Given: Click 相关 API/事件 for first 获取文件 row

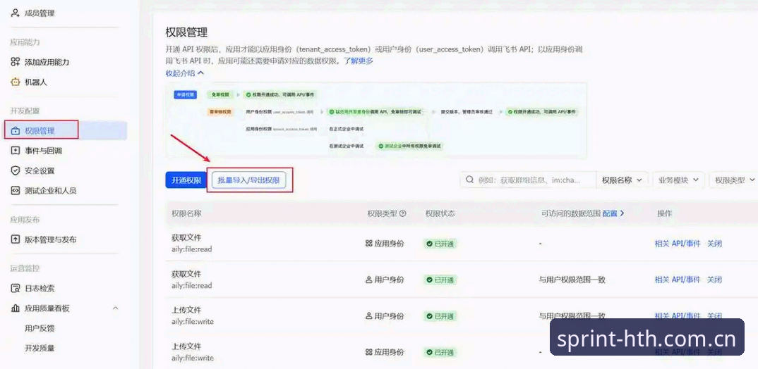Looking at the screenshot, I should tap(678, 244).
